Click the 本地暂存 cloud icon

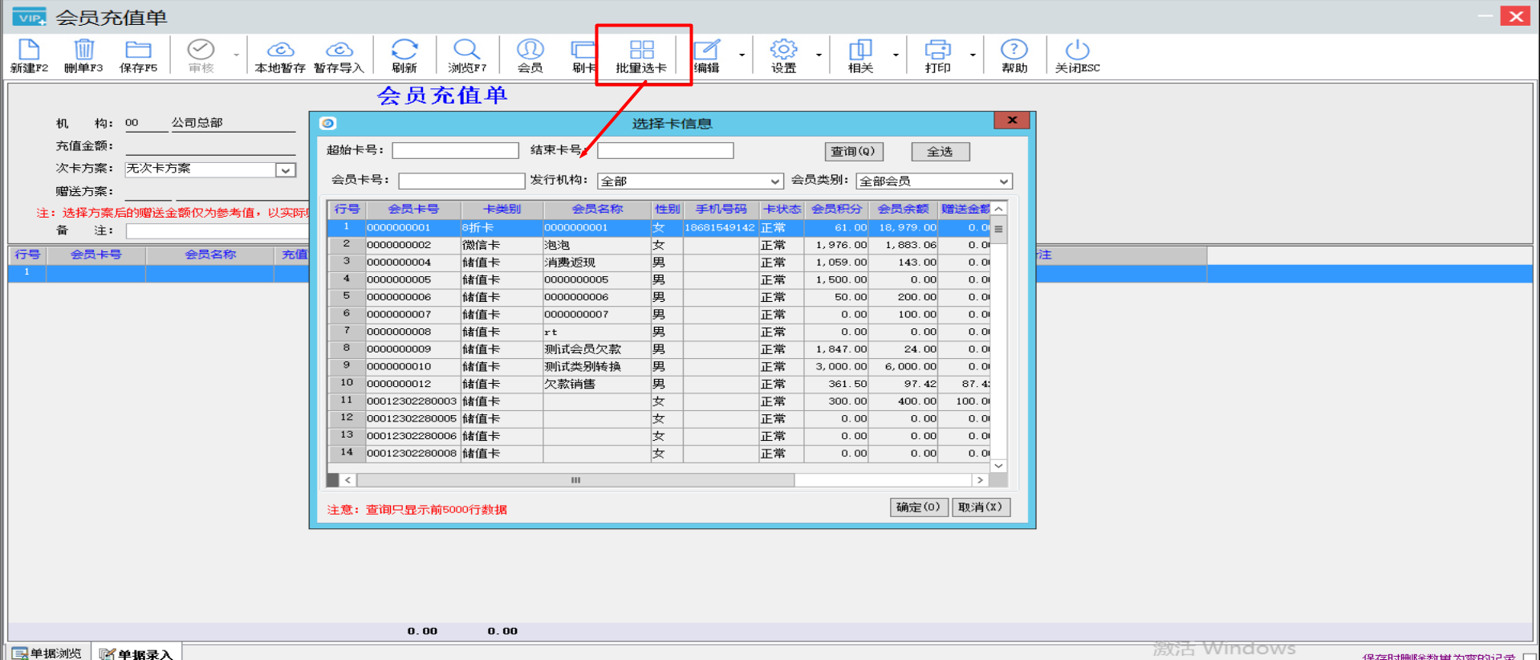coord(280,50)
